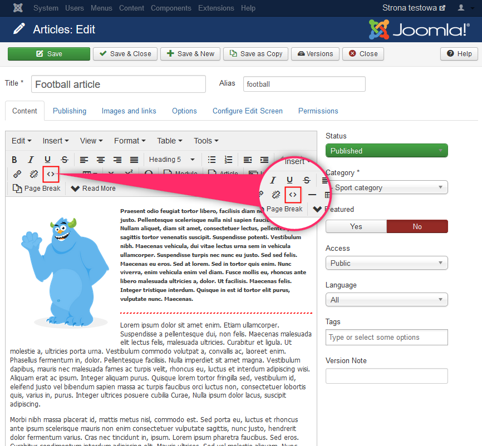The height and width of the screenshot is (446, 482).
Task: Switch to the Permissions tab
Action: coord(318,111)
